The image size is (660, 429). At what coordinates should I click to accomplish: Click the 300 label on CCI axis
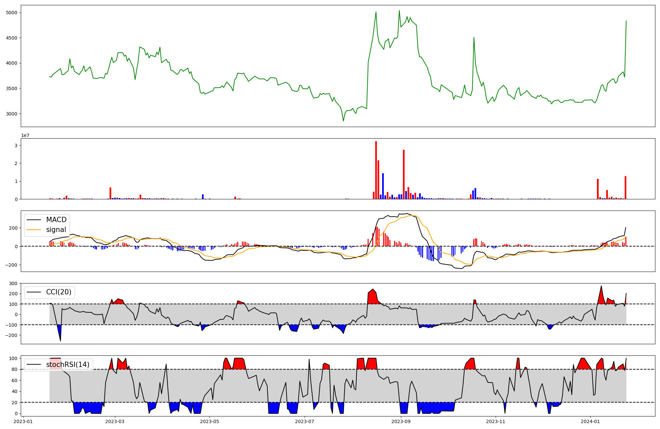[14, 283]
